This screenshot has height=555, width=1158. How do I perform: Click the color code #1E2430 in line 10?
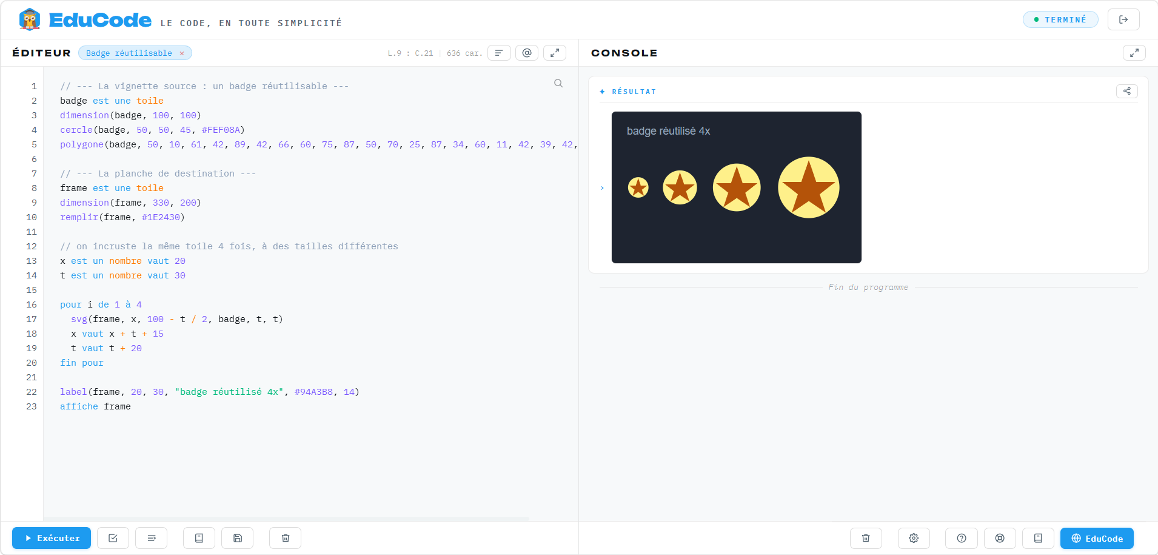click(x=161, y=217)
